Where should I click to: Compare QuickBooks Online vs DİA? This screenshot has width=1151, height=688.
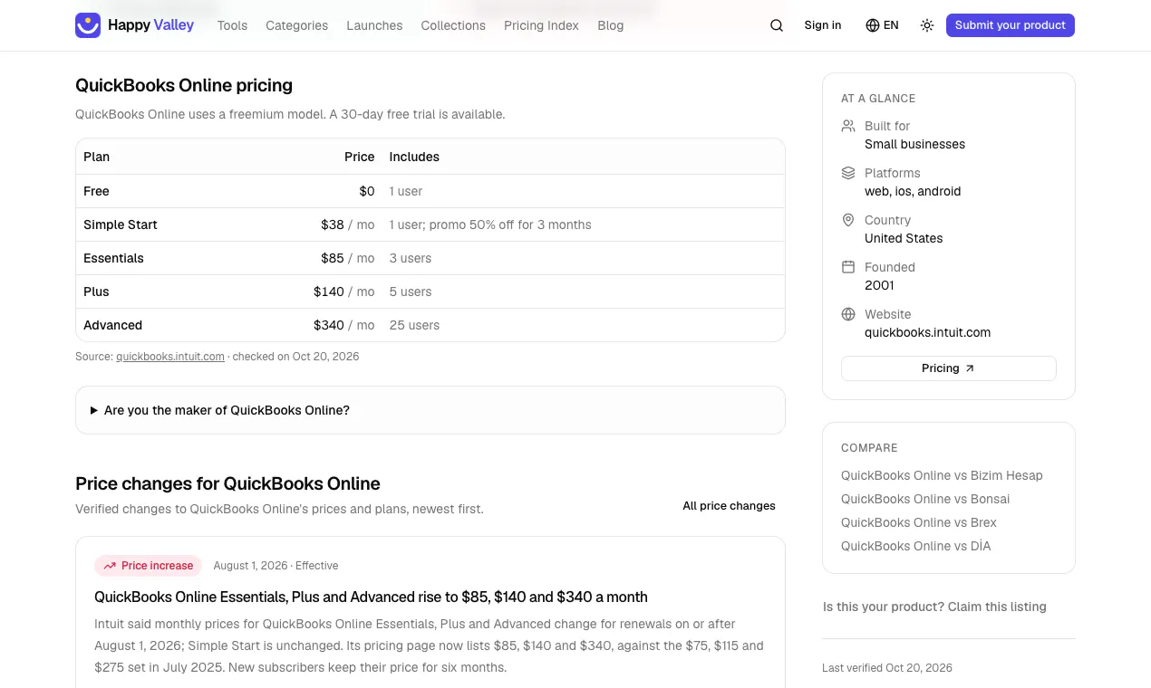(x=916, y=546)
